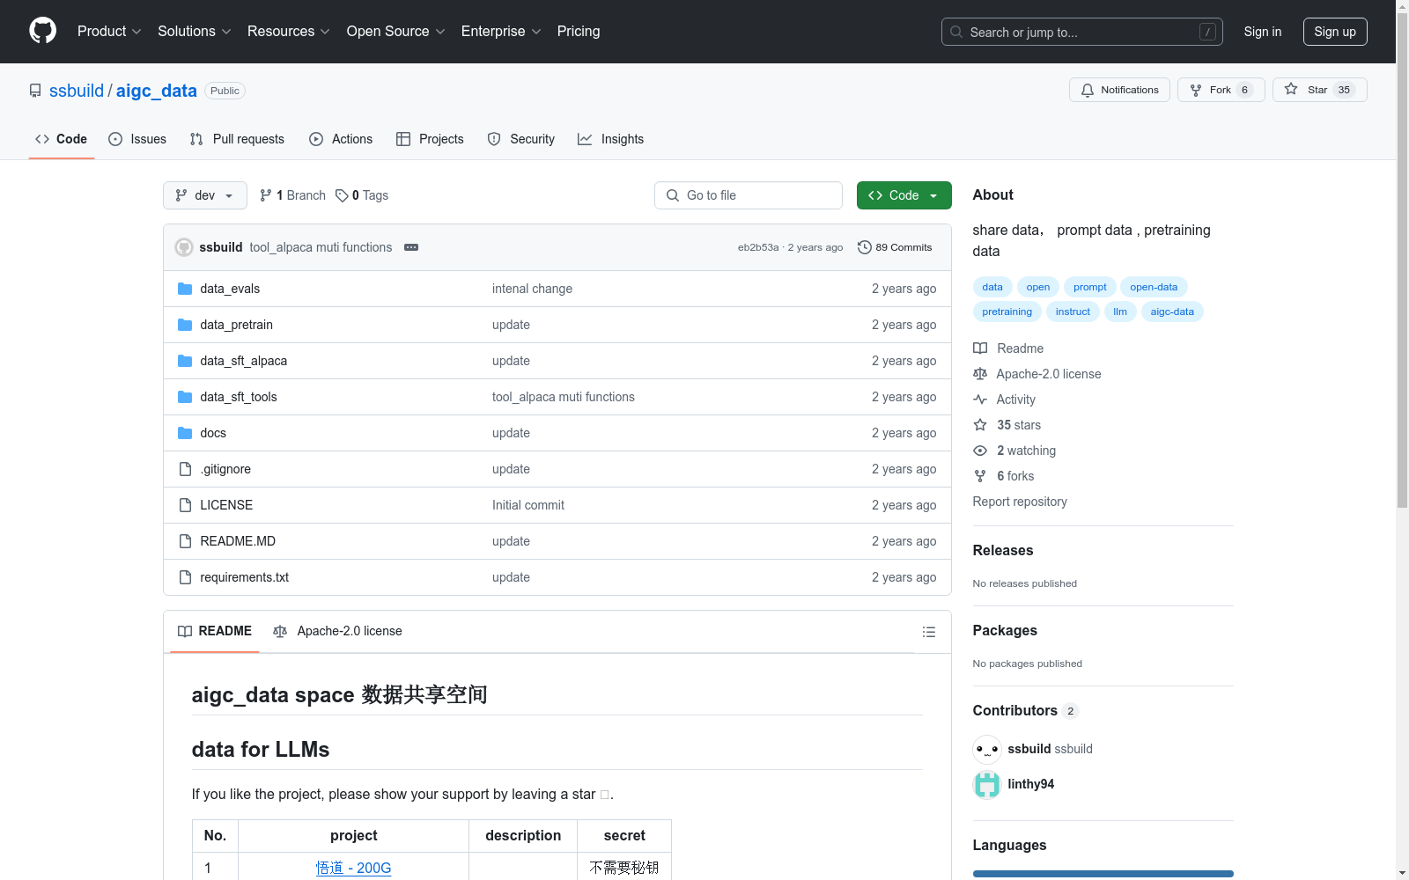Click the instruct topic tag
This screenshot has width=1409, height=880.
point(1073,312)
